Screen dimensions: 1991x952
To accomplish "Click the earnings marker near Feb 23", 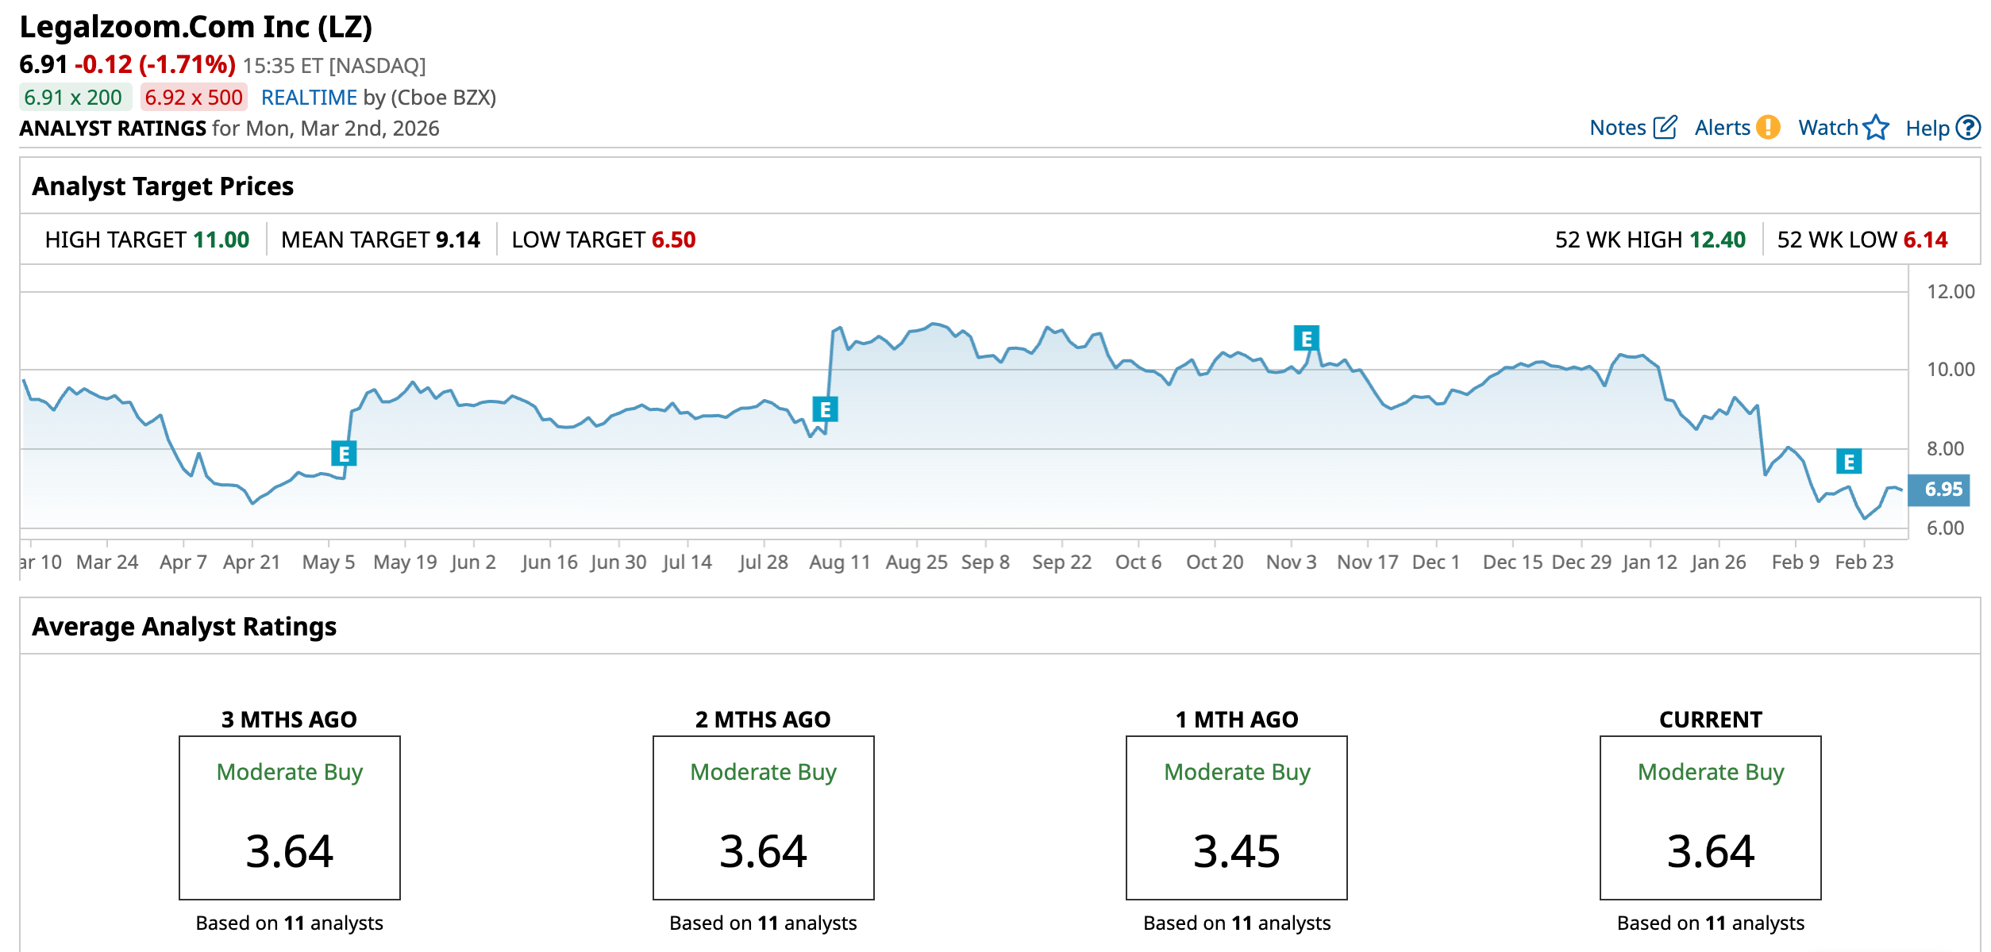I will [1849, 462].
